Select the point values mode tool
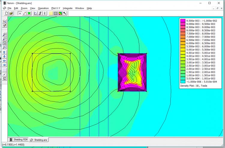 click(x=20, y=13)
